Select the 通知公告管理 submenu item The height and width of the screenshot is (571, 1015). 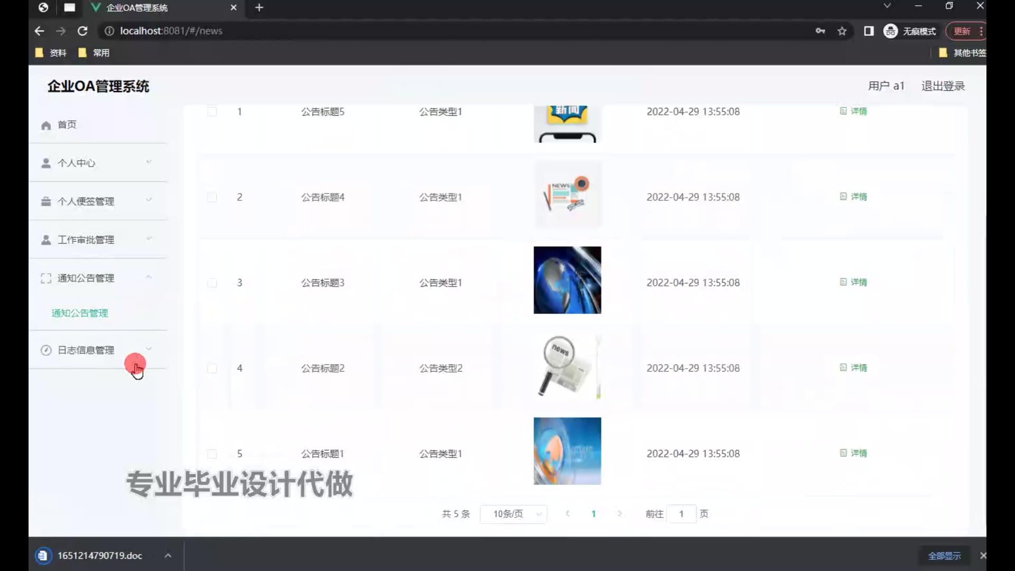click(x=80, y=313)
